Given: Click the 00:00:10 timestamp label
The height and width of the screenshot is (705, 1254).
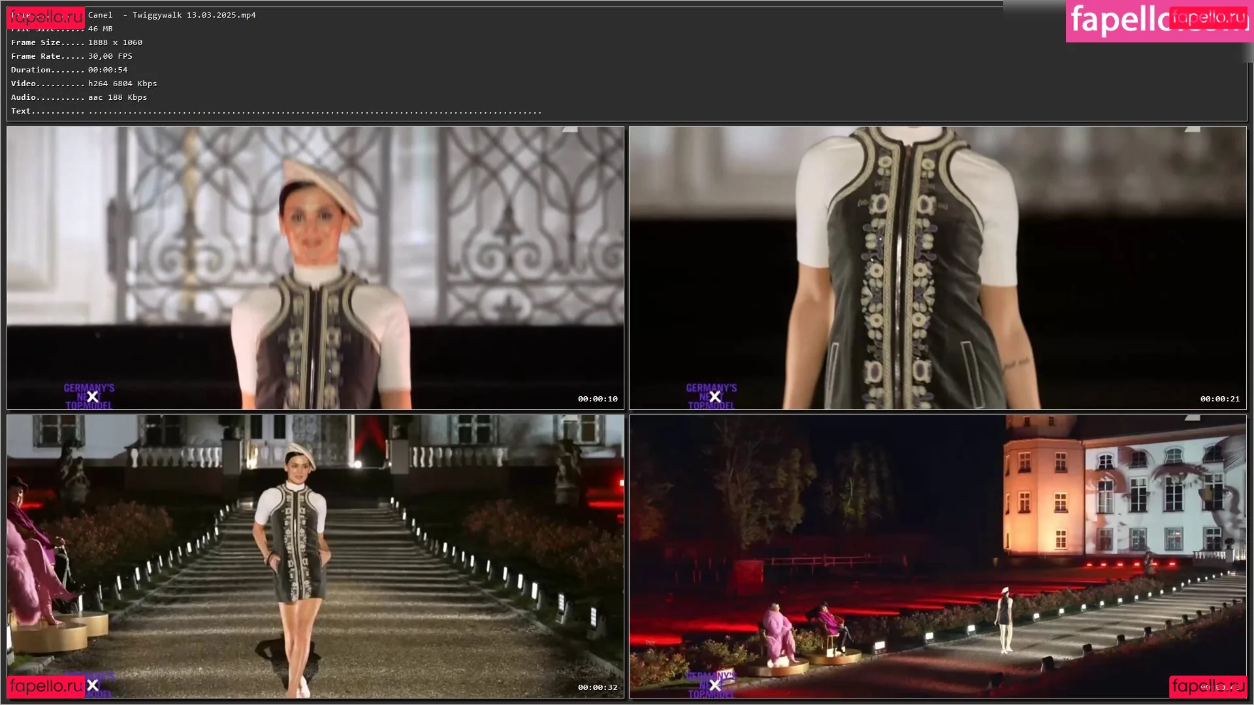Looking at the screenshot, I should [597, 399].
